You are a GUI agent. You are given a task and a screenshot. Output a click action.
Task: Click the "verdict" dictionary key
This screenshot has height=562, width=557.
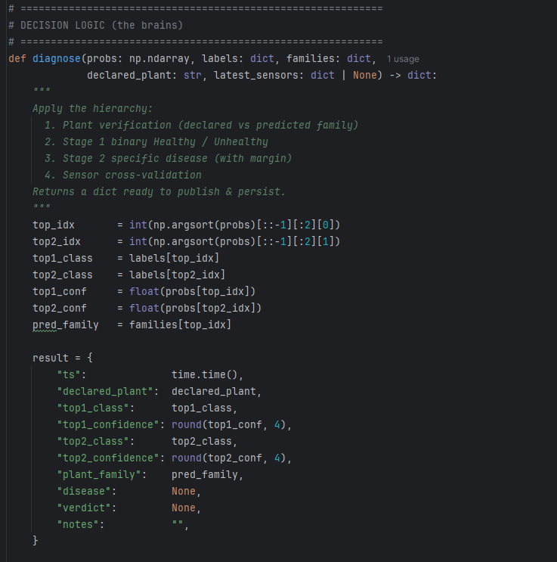84,508
